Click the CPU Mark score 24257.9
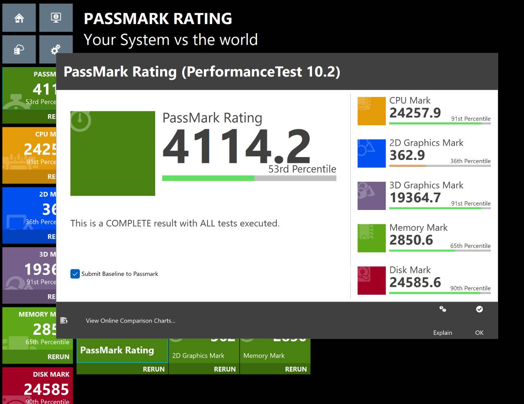Screen dimensions: 524x404 [x=415, y=113]
